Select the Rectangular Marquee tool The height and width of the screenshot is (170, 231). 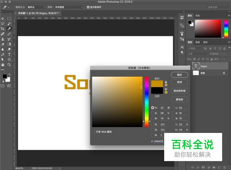9,19
